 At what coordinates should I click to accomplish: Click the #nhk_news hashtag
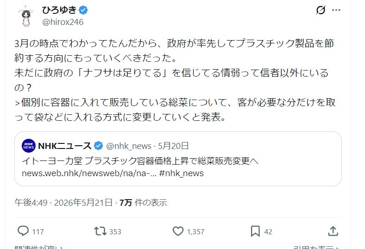[181, 173]
